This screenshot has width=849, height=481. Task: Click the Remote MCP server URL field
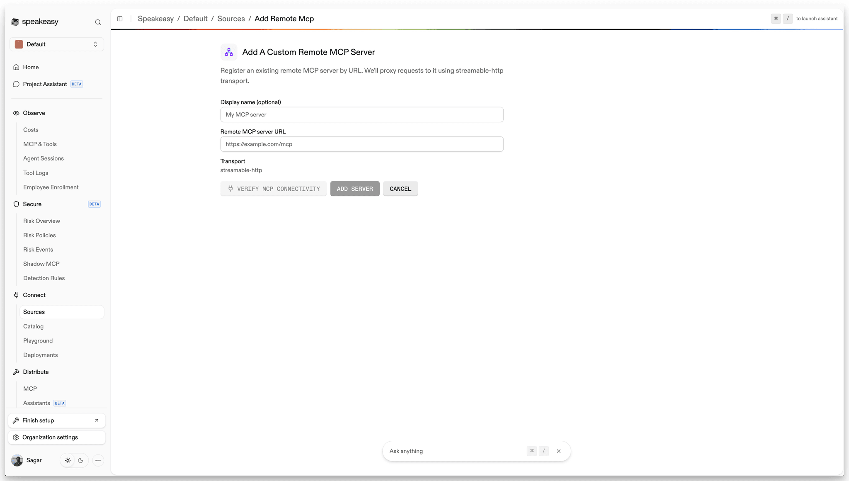(x=362, y=144)
